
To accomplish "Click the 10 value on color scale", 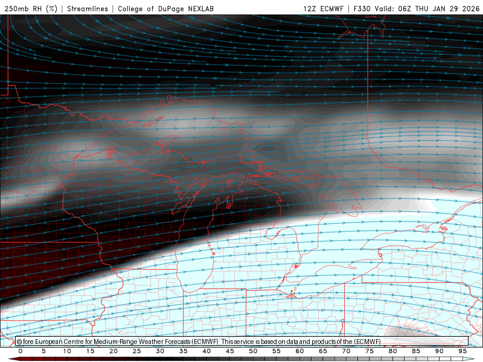I will pyautogui.click(x=67, y=351).
